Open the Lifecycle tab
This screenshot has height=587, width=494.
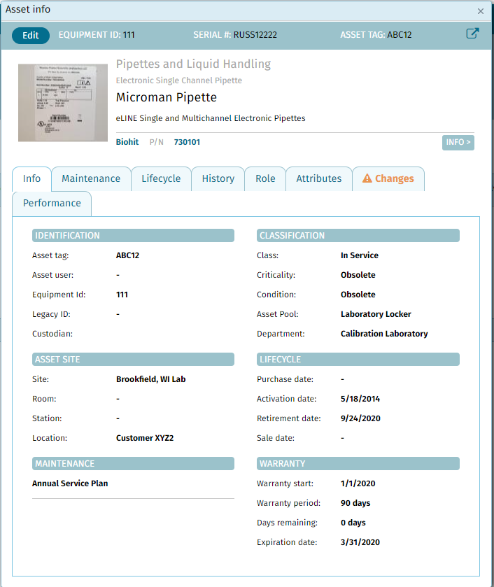[161, 178]
